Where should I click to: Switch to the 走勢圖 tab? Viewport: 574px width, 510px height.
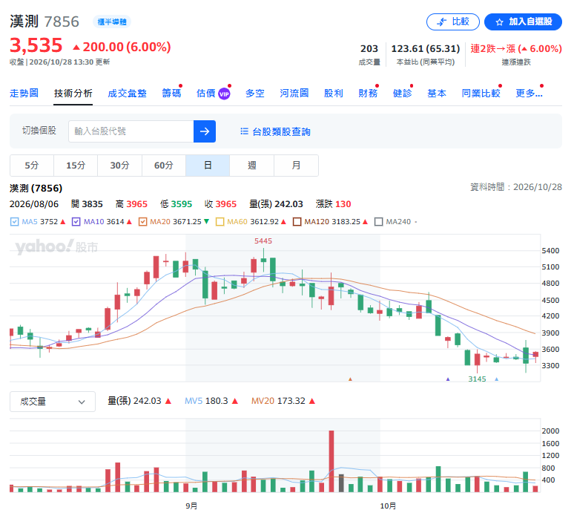[24, 94]
